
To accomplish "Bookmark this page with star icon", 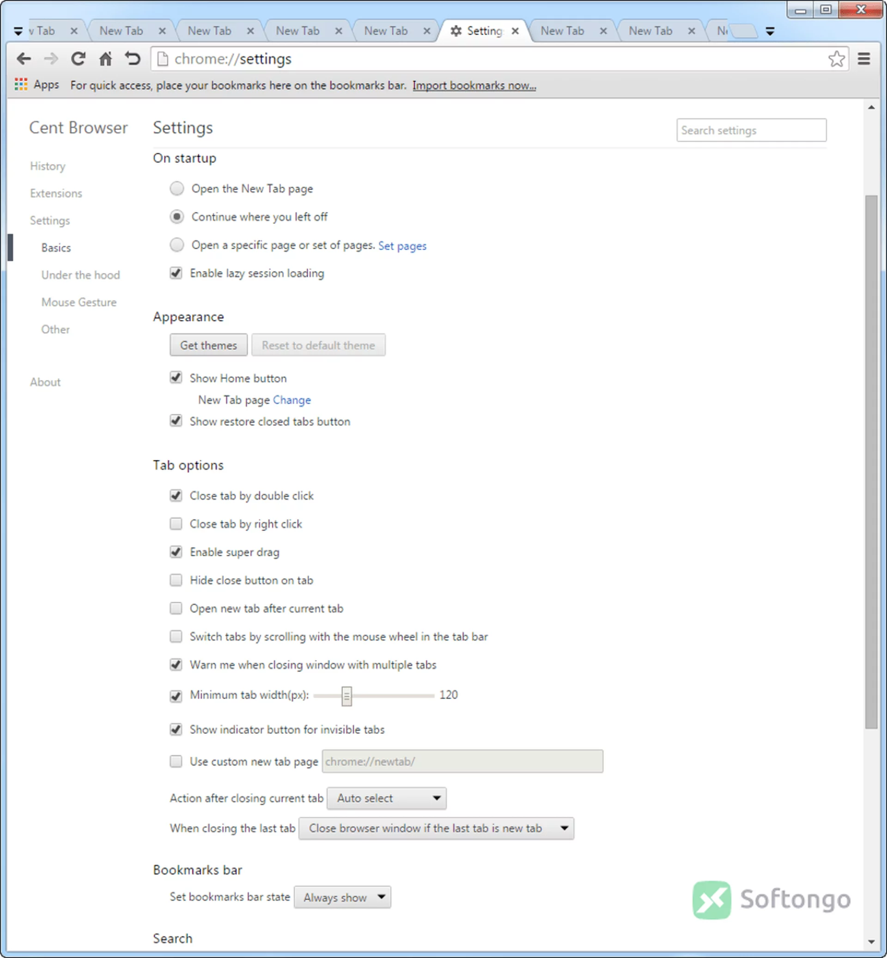I will coord(836,59).
